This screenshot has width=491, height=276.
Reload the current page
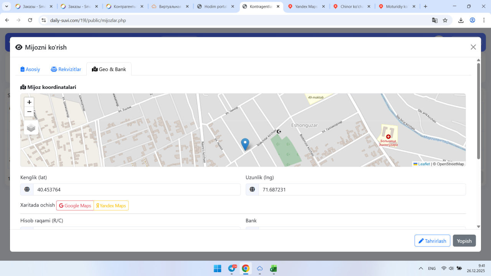pyautogui.click(x=30, y=20)
